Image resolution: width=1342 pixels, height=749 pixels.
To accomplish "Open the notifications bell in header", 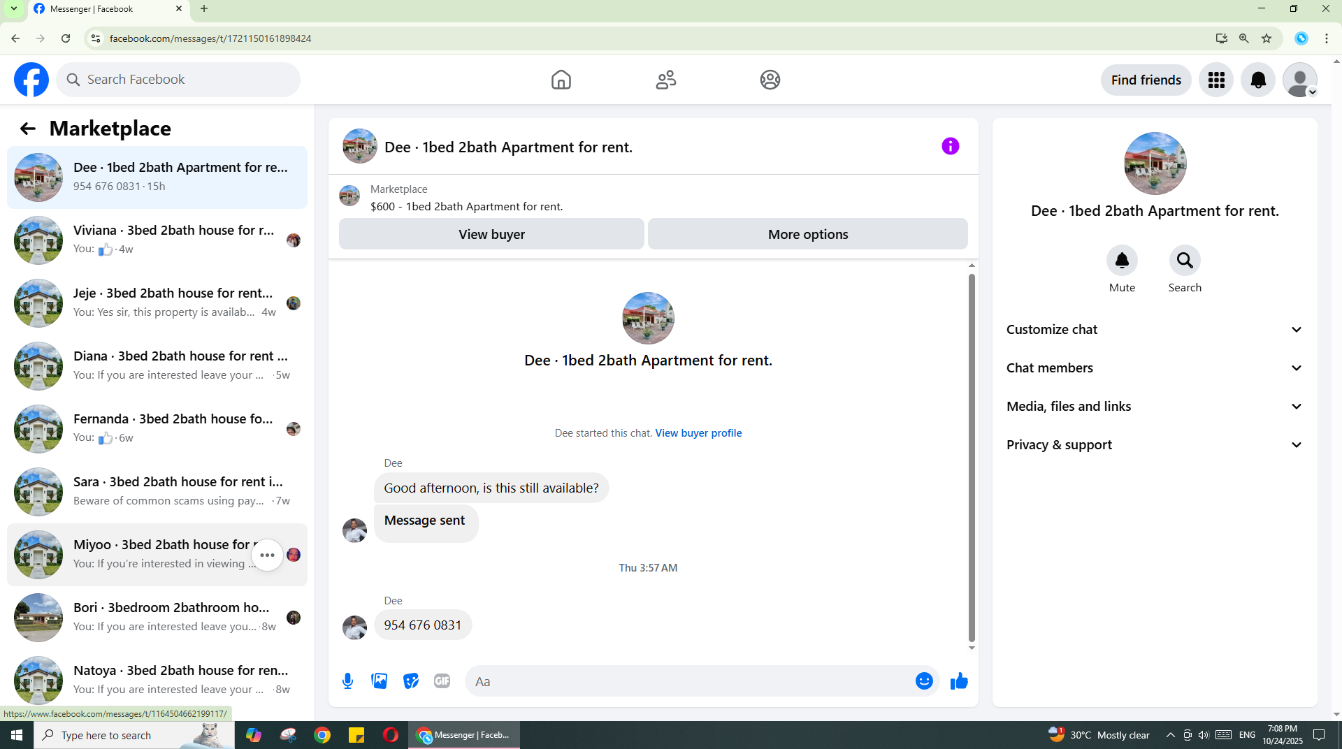I will [x=1258, y=80].
